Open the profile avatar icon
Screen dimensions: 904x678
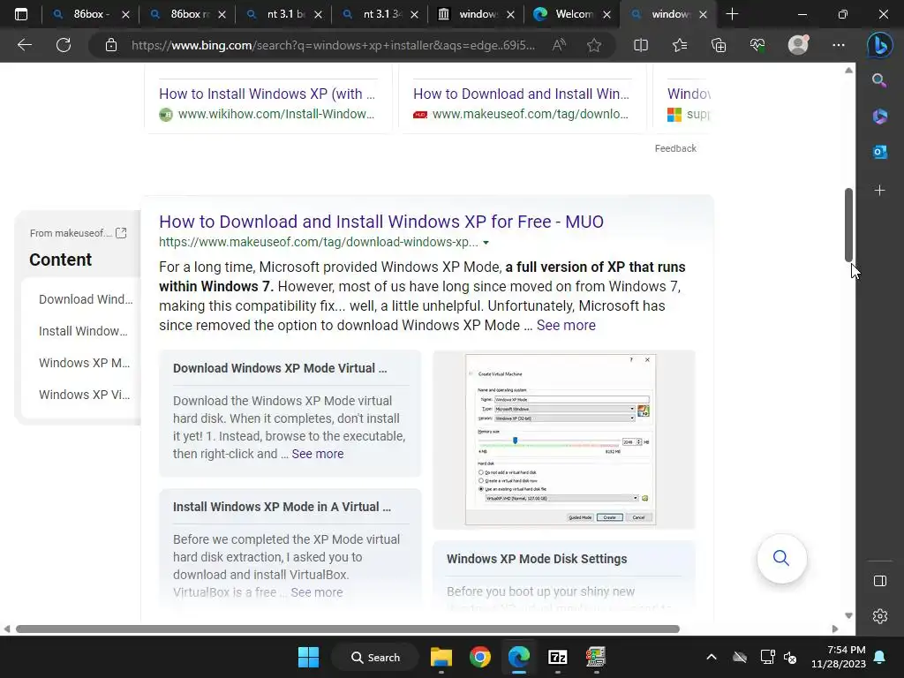click(798, 45)
